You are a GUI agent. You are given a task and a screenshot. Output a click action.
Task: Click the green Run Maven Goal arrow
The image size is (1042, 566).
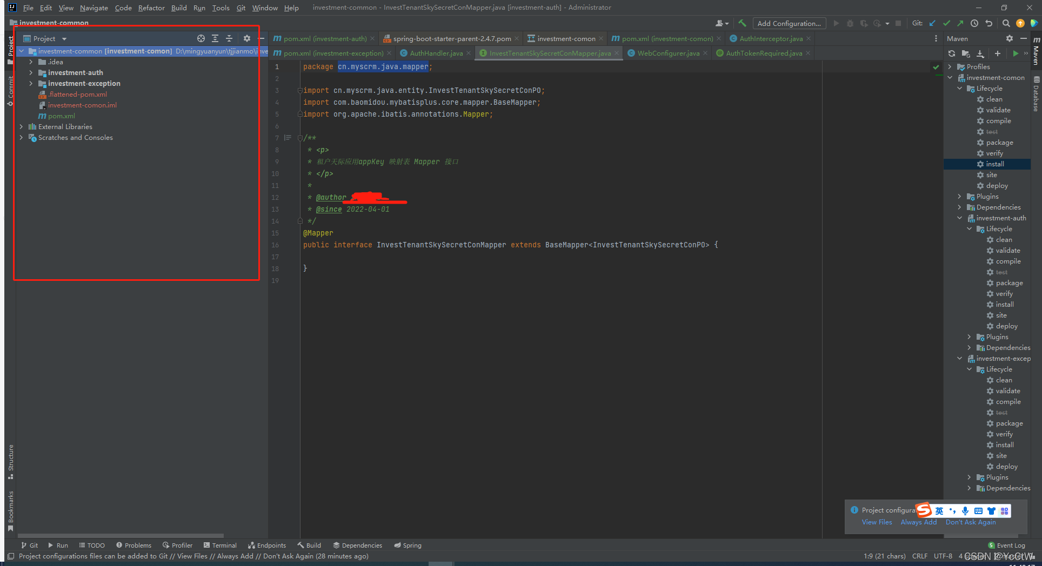click(x=1017, y=53)
